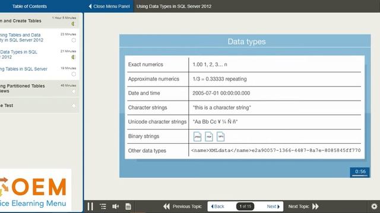The image size is (380, 213).
Task: Click the 'Aa Bb Cc' unicode sample value
Action: click(215, 122)
